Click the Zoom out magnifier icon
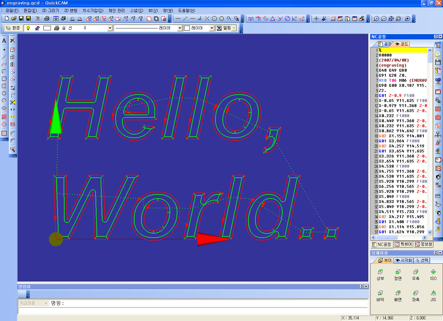Screen dimensions: 443x321 tap(384, 19)
